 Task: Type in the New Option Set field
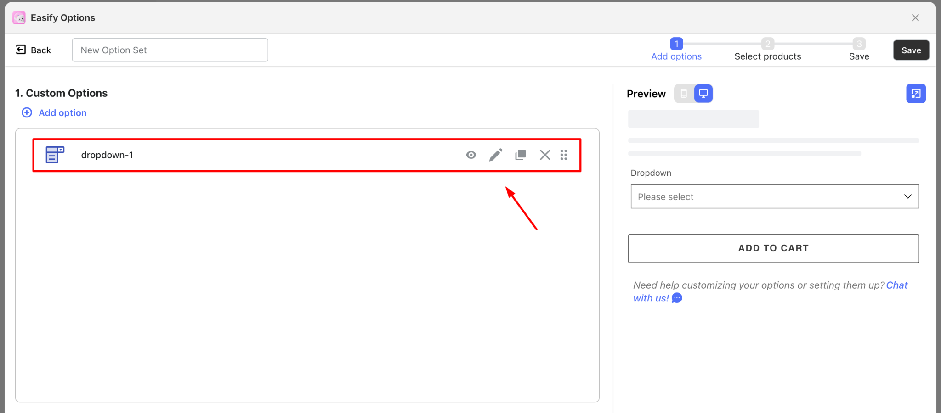coord(170,50)
